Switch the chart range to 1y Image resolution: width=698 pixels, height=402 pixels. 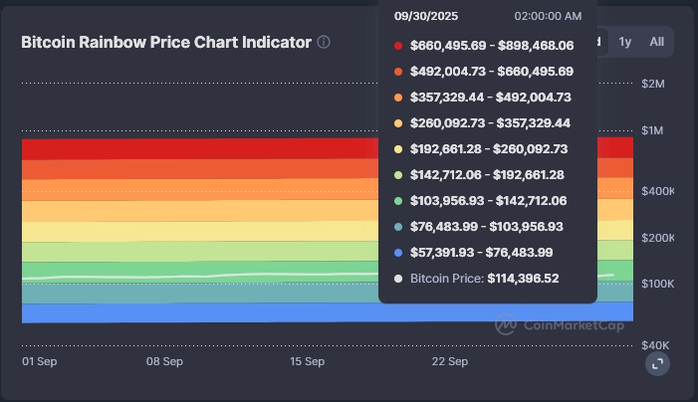pos(625,42)
